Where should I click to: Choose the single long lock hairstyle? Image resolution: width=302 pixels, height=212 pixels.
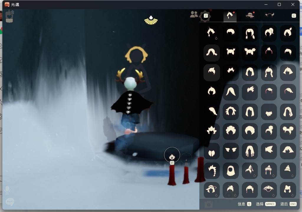pos(212,112)
